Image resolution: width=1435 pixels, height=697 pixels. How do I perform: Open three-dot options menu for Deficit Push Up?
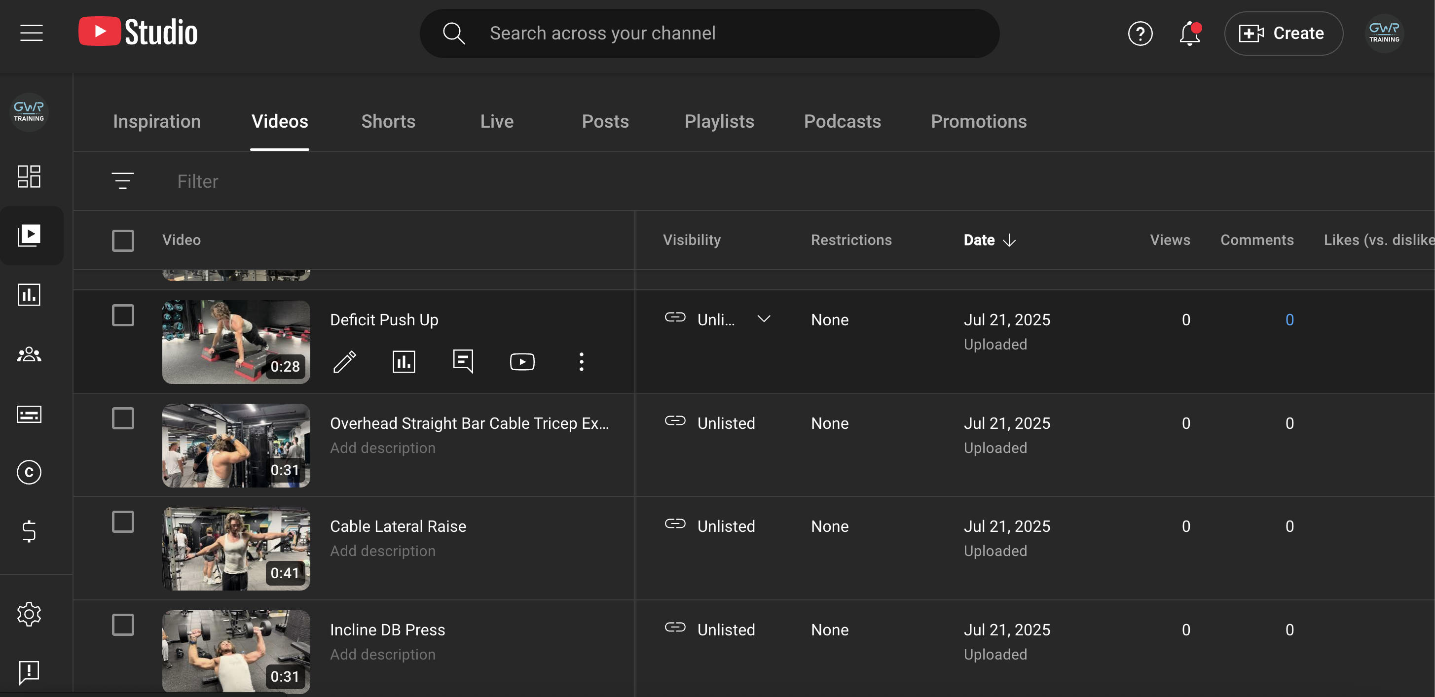click(581, 362)
